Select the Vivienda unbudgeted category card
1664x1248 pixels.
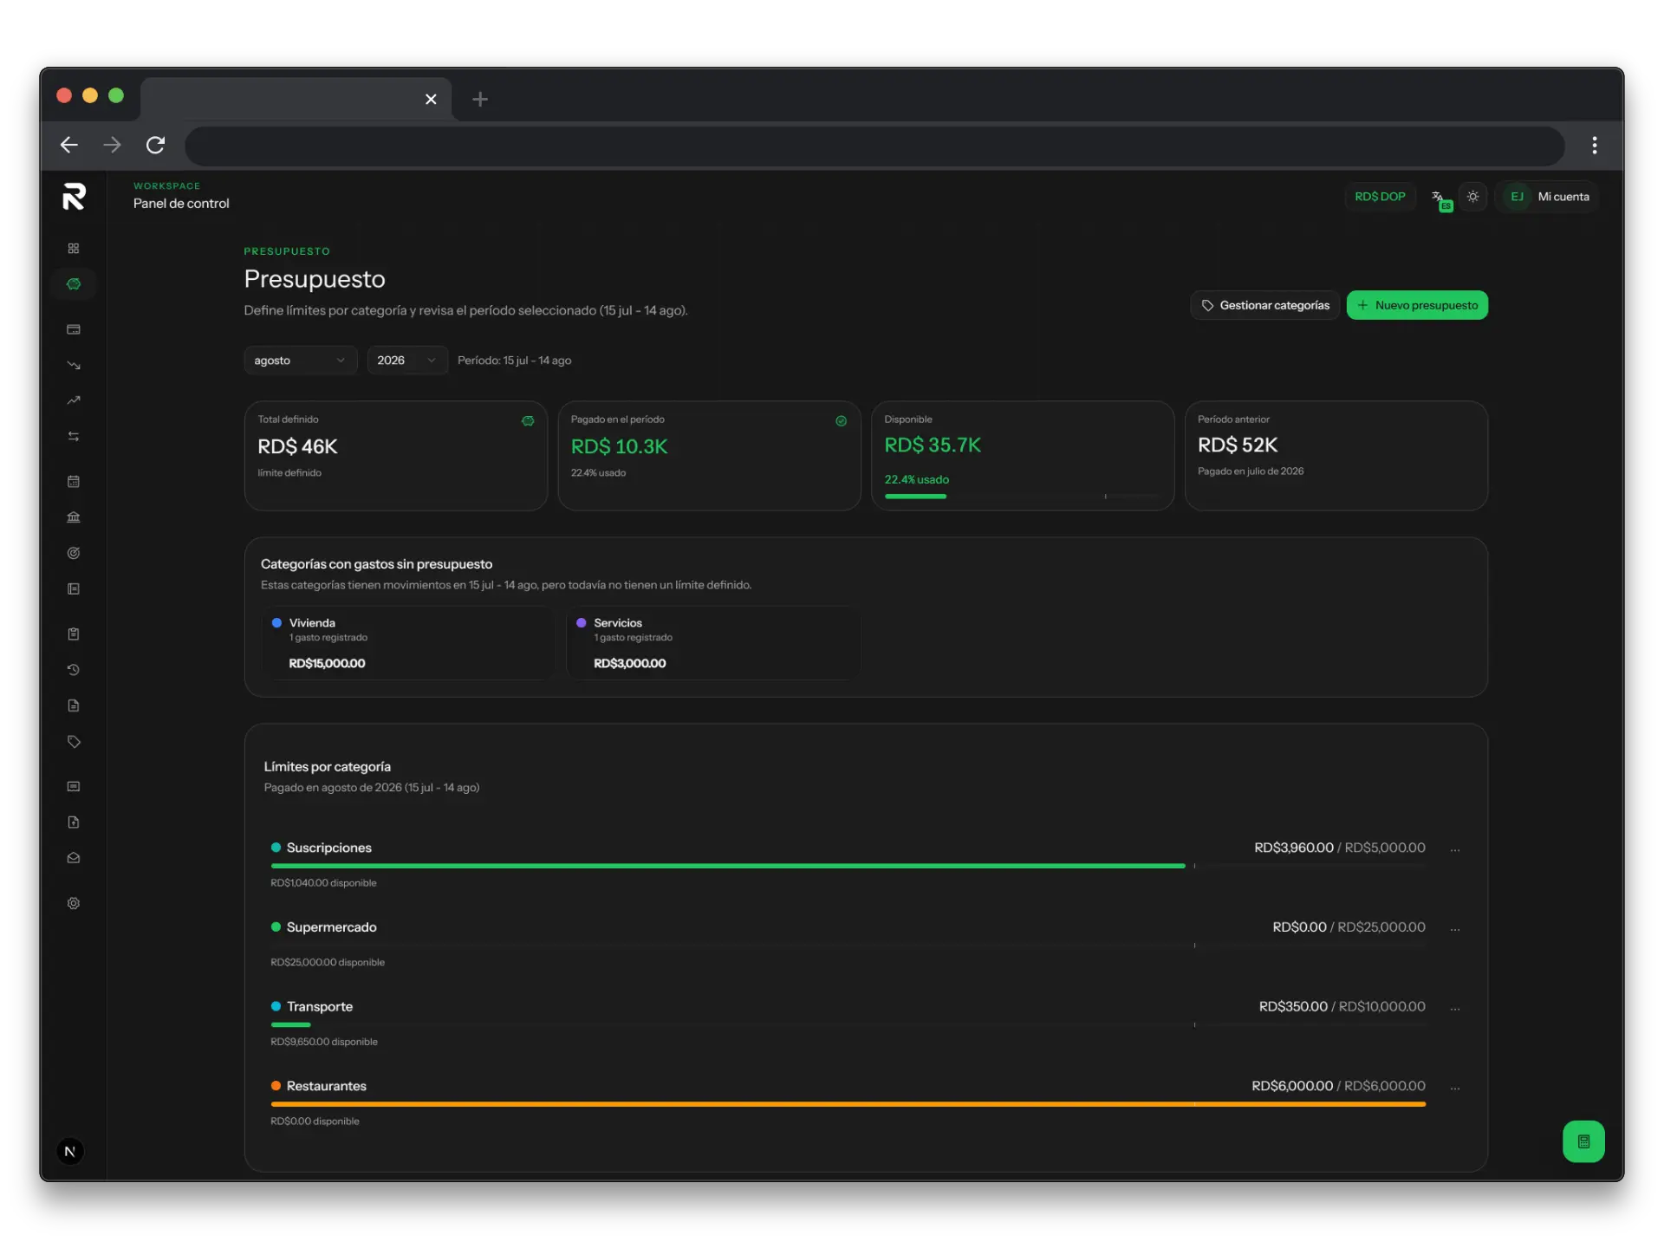(407, 643)
